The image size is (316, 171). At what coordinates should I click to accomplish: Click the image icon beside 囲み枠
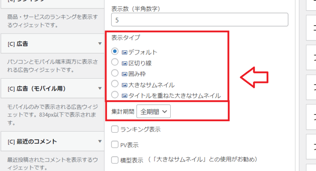(124, 74)
